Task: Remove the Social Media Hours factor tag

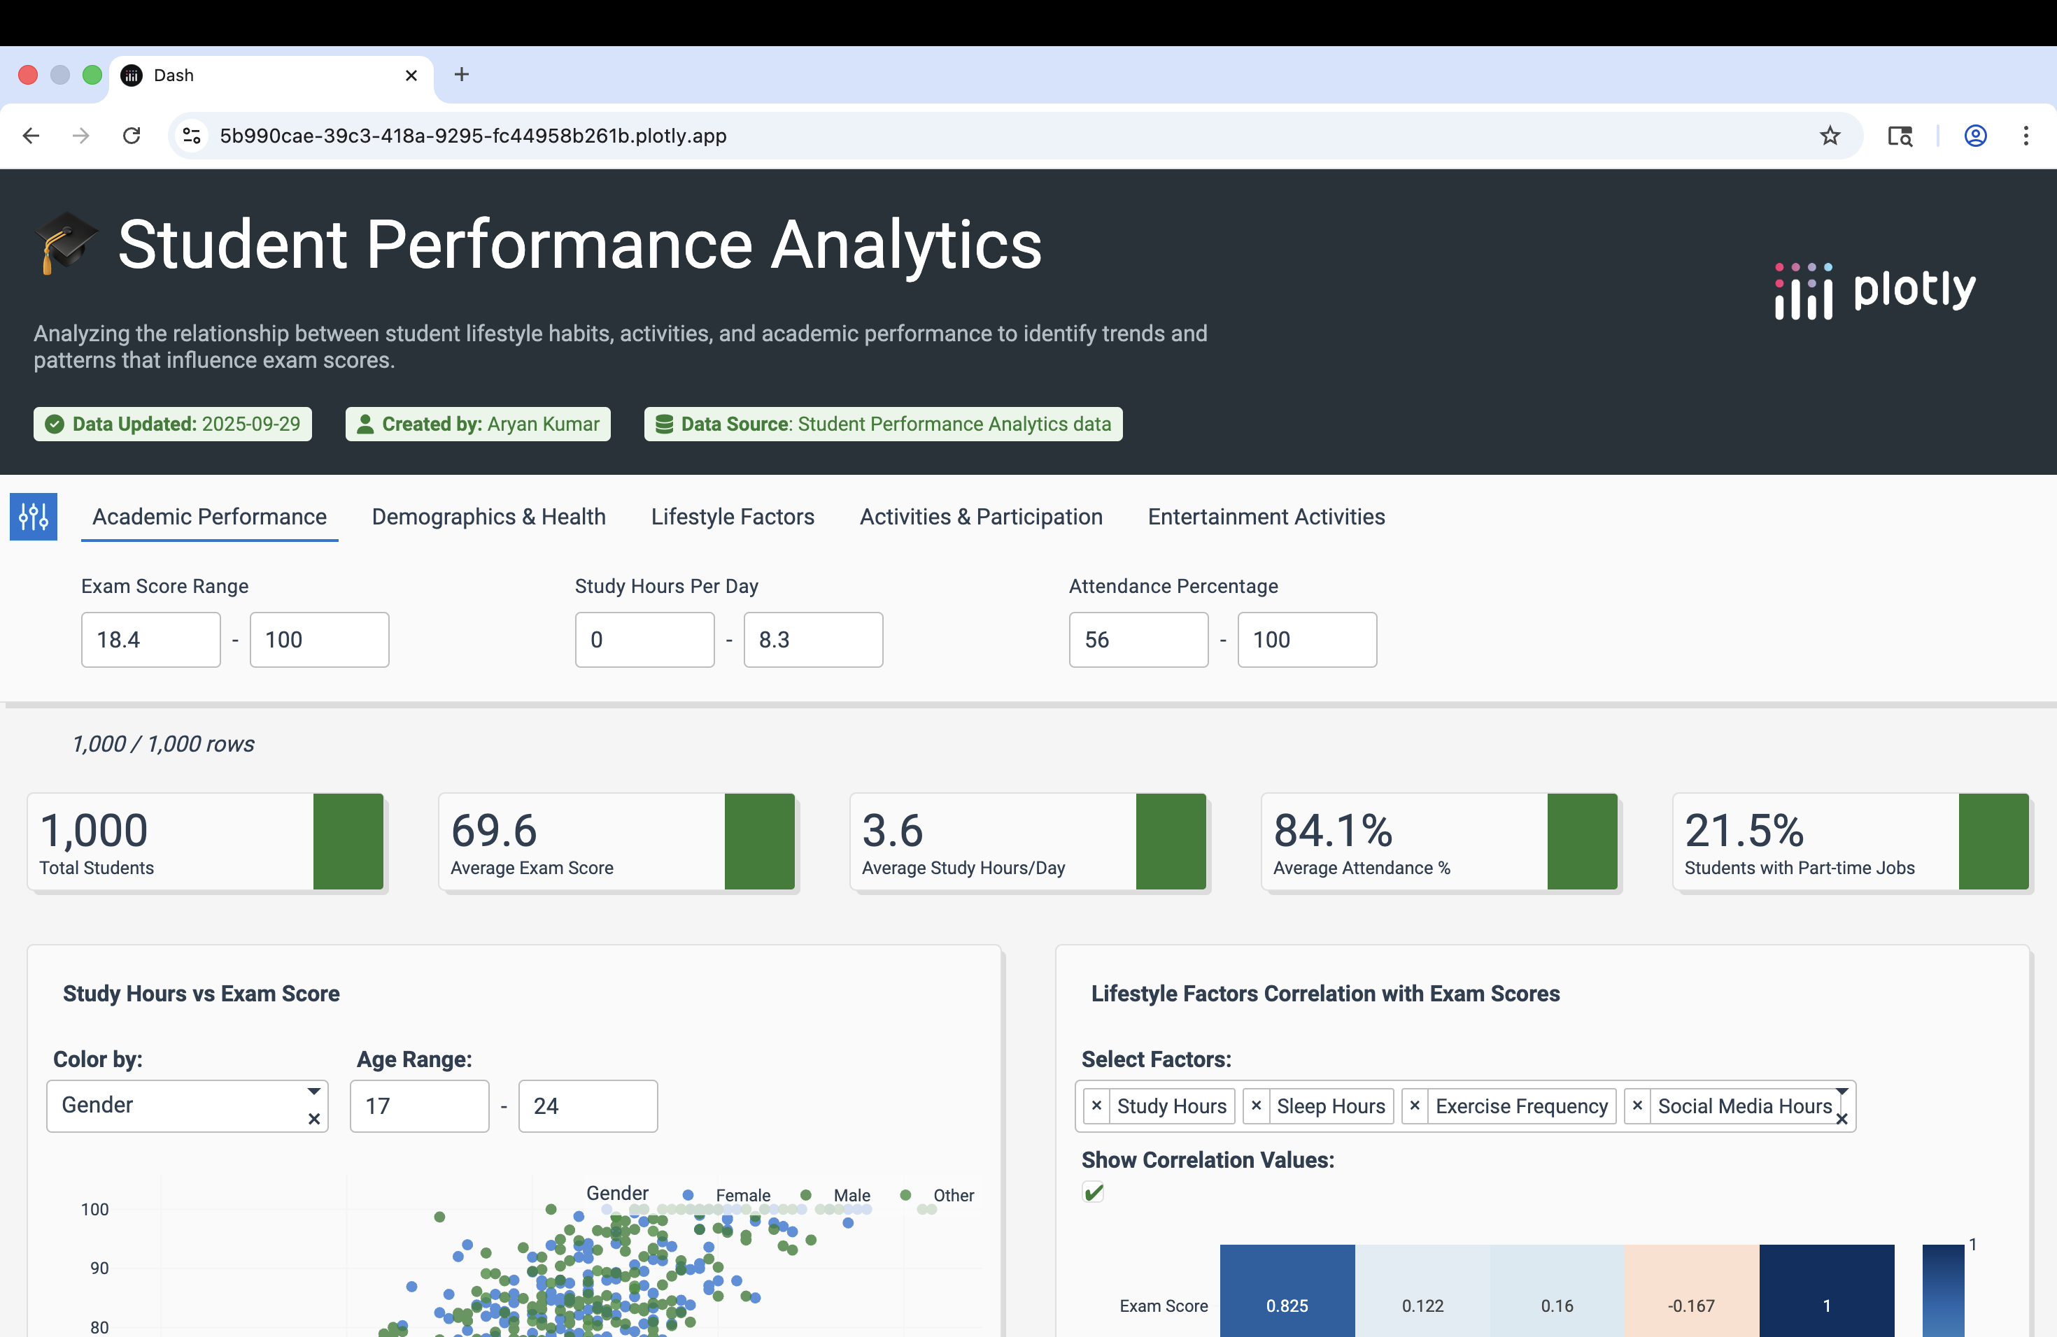Action: coord(1637,1106)
